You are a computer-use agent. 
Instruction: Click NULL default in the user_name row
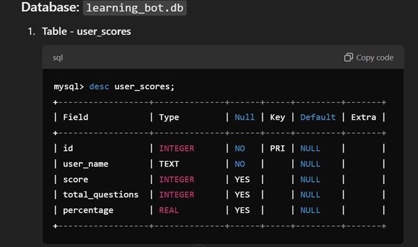[x=311, y=164]
